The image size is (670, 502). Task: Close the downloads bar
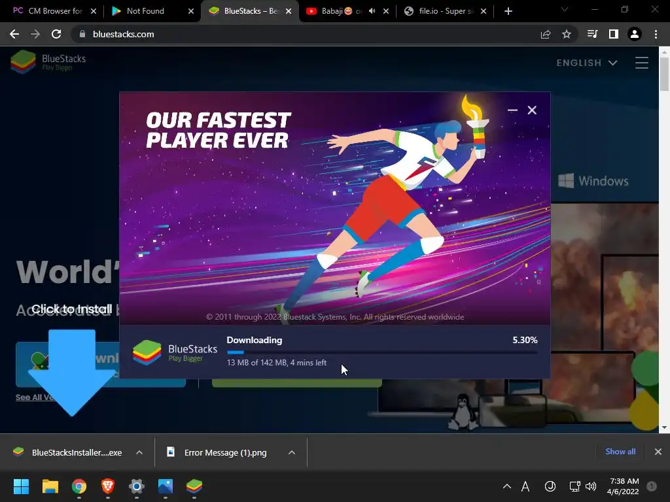pos(658,452)
